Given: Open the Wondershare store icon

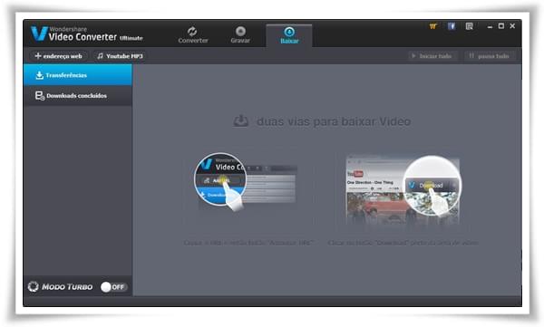Looking at the screenshot, I should coord(433,26).
